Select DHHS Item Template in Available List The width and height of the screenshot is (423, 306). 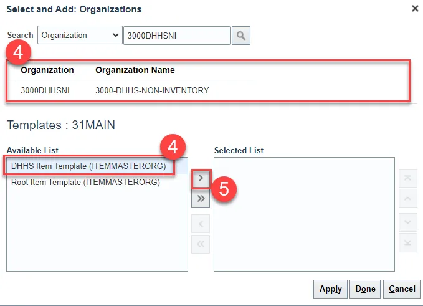89,166
